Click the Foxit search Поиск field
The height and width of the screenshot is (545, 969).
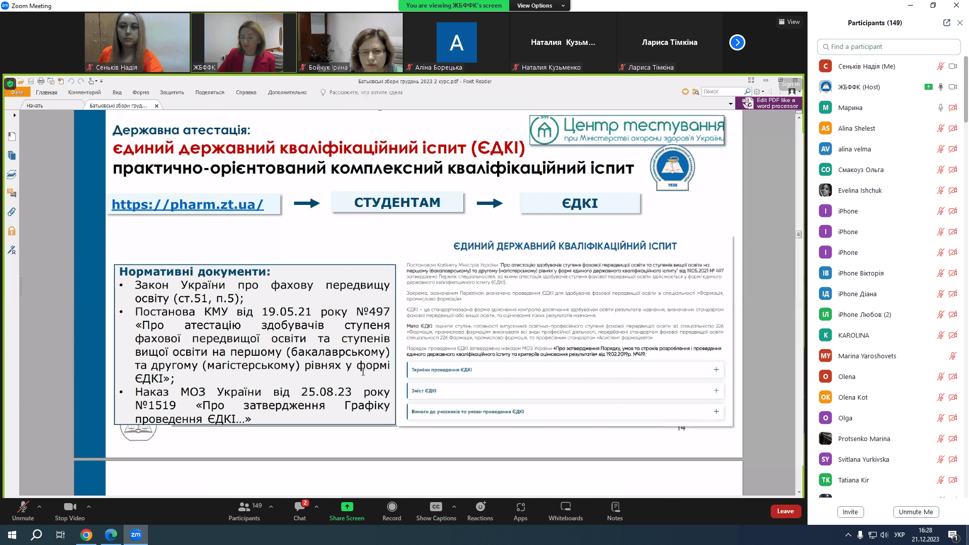(723, 92)
